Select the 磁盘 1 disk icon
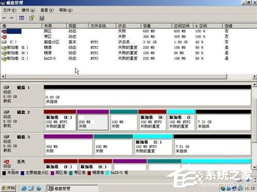Screen dimensions: 257x192 point(7,88)
